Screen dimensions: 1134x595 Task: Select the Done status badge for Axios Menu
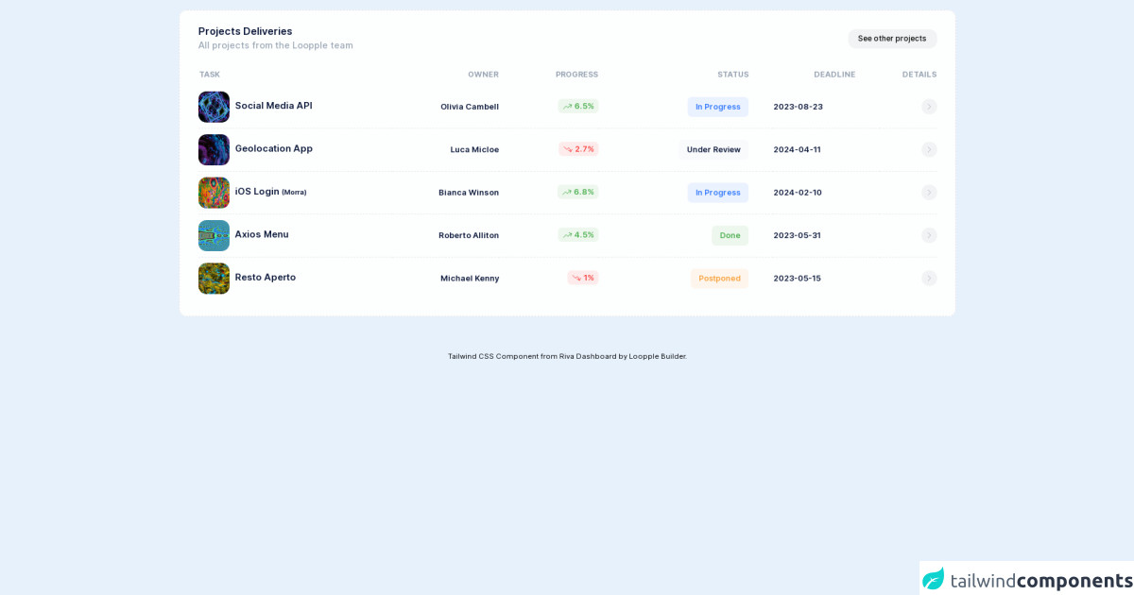pos(730,234)
